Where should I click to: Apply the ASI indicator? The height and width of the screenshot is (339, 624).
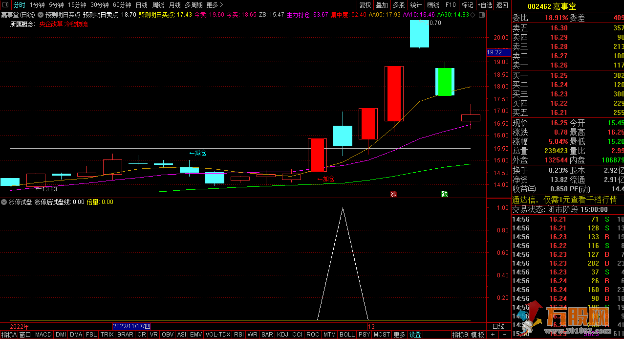pos(181,335)
